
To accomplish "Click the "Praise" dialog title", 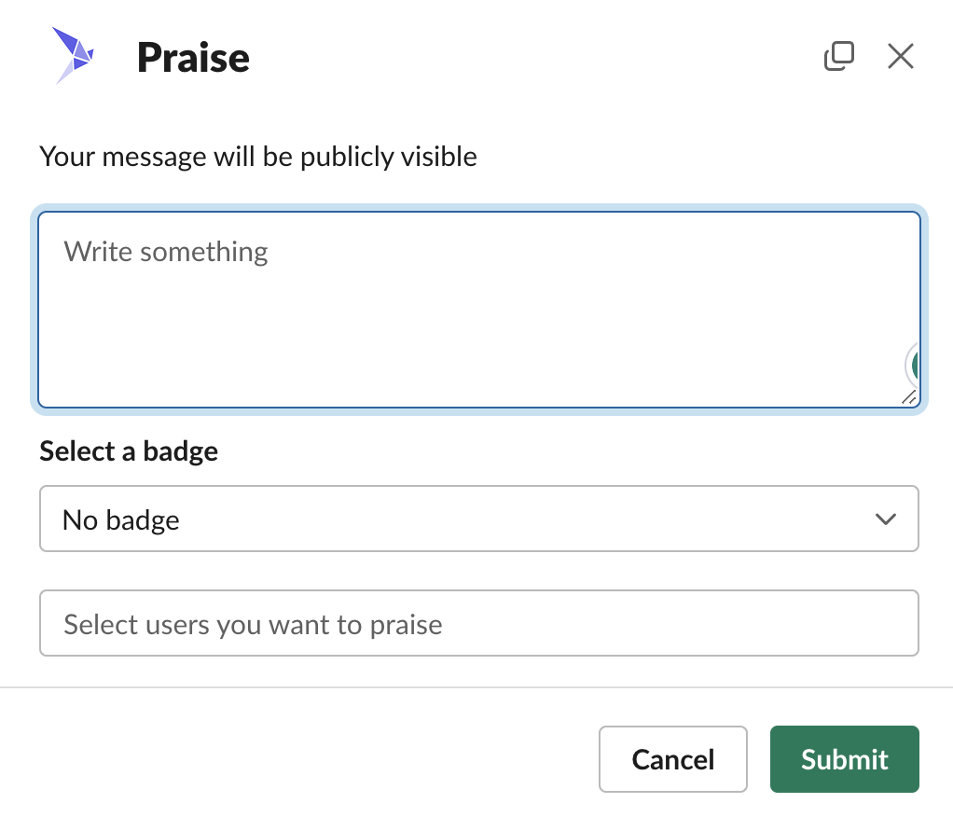I will [x=193, y=58].
